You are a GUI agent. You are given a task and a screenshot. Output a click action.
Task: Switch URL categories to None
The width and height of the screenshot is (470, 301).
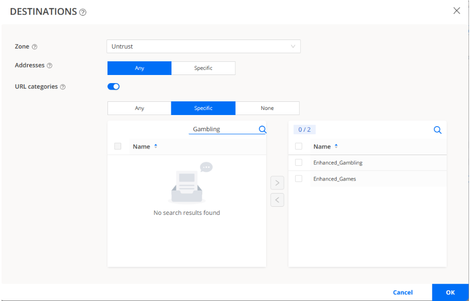click(x=267, y=108)
